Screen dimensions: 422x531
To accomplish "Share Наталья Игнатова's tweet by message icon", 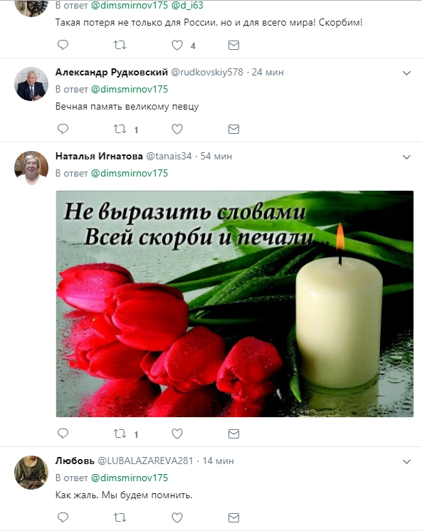I will click(x=233, y=433).
